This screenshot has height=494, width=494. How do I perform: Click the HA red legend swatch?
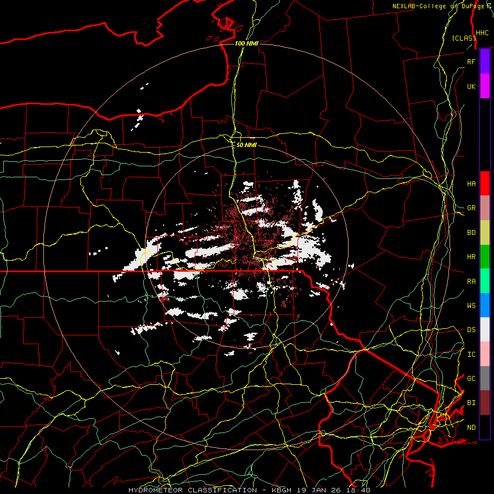click(x=485, y=183)
